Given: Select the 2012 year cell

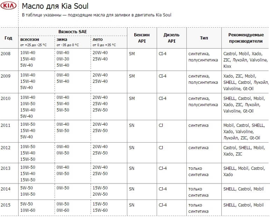Looking at the screenshot, I should (6, 148).
